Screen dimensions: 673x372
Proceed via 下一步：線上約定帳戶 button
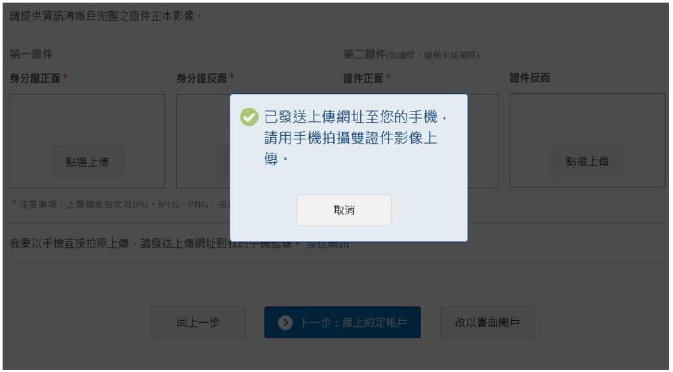click(x=342, y=322)
